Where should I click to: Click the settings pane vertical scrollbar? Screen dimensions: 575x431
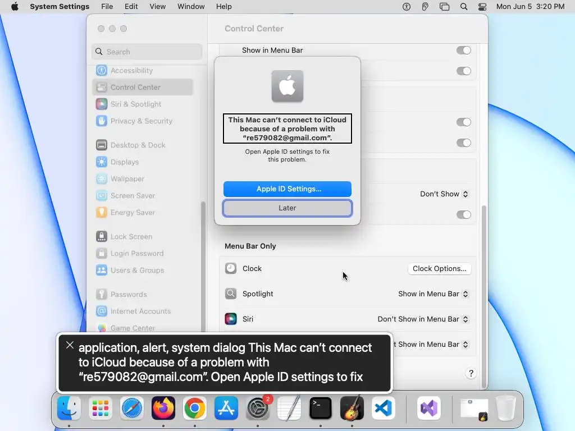pos(483,296)
